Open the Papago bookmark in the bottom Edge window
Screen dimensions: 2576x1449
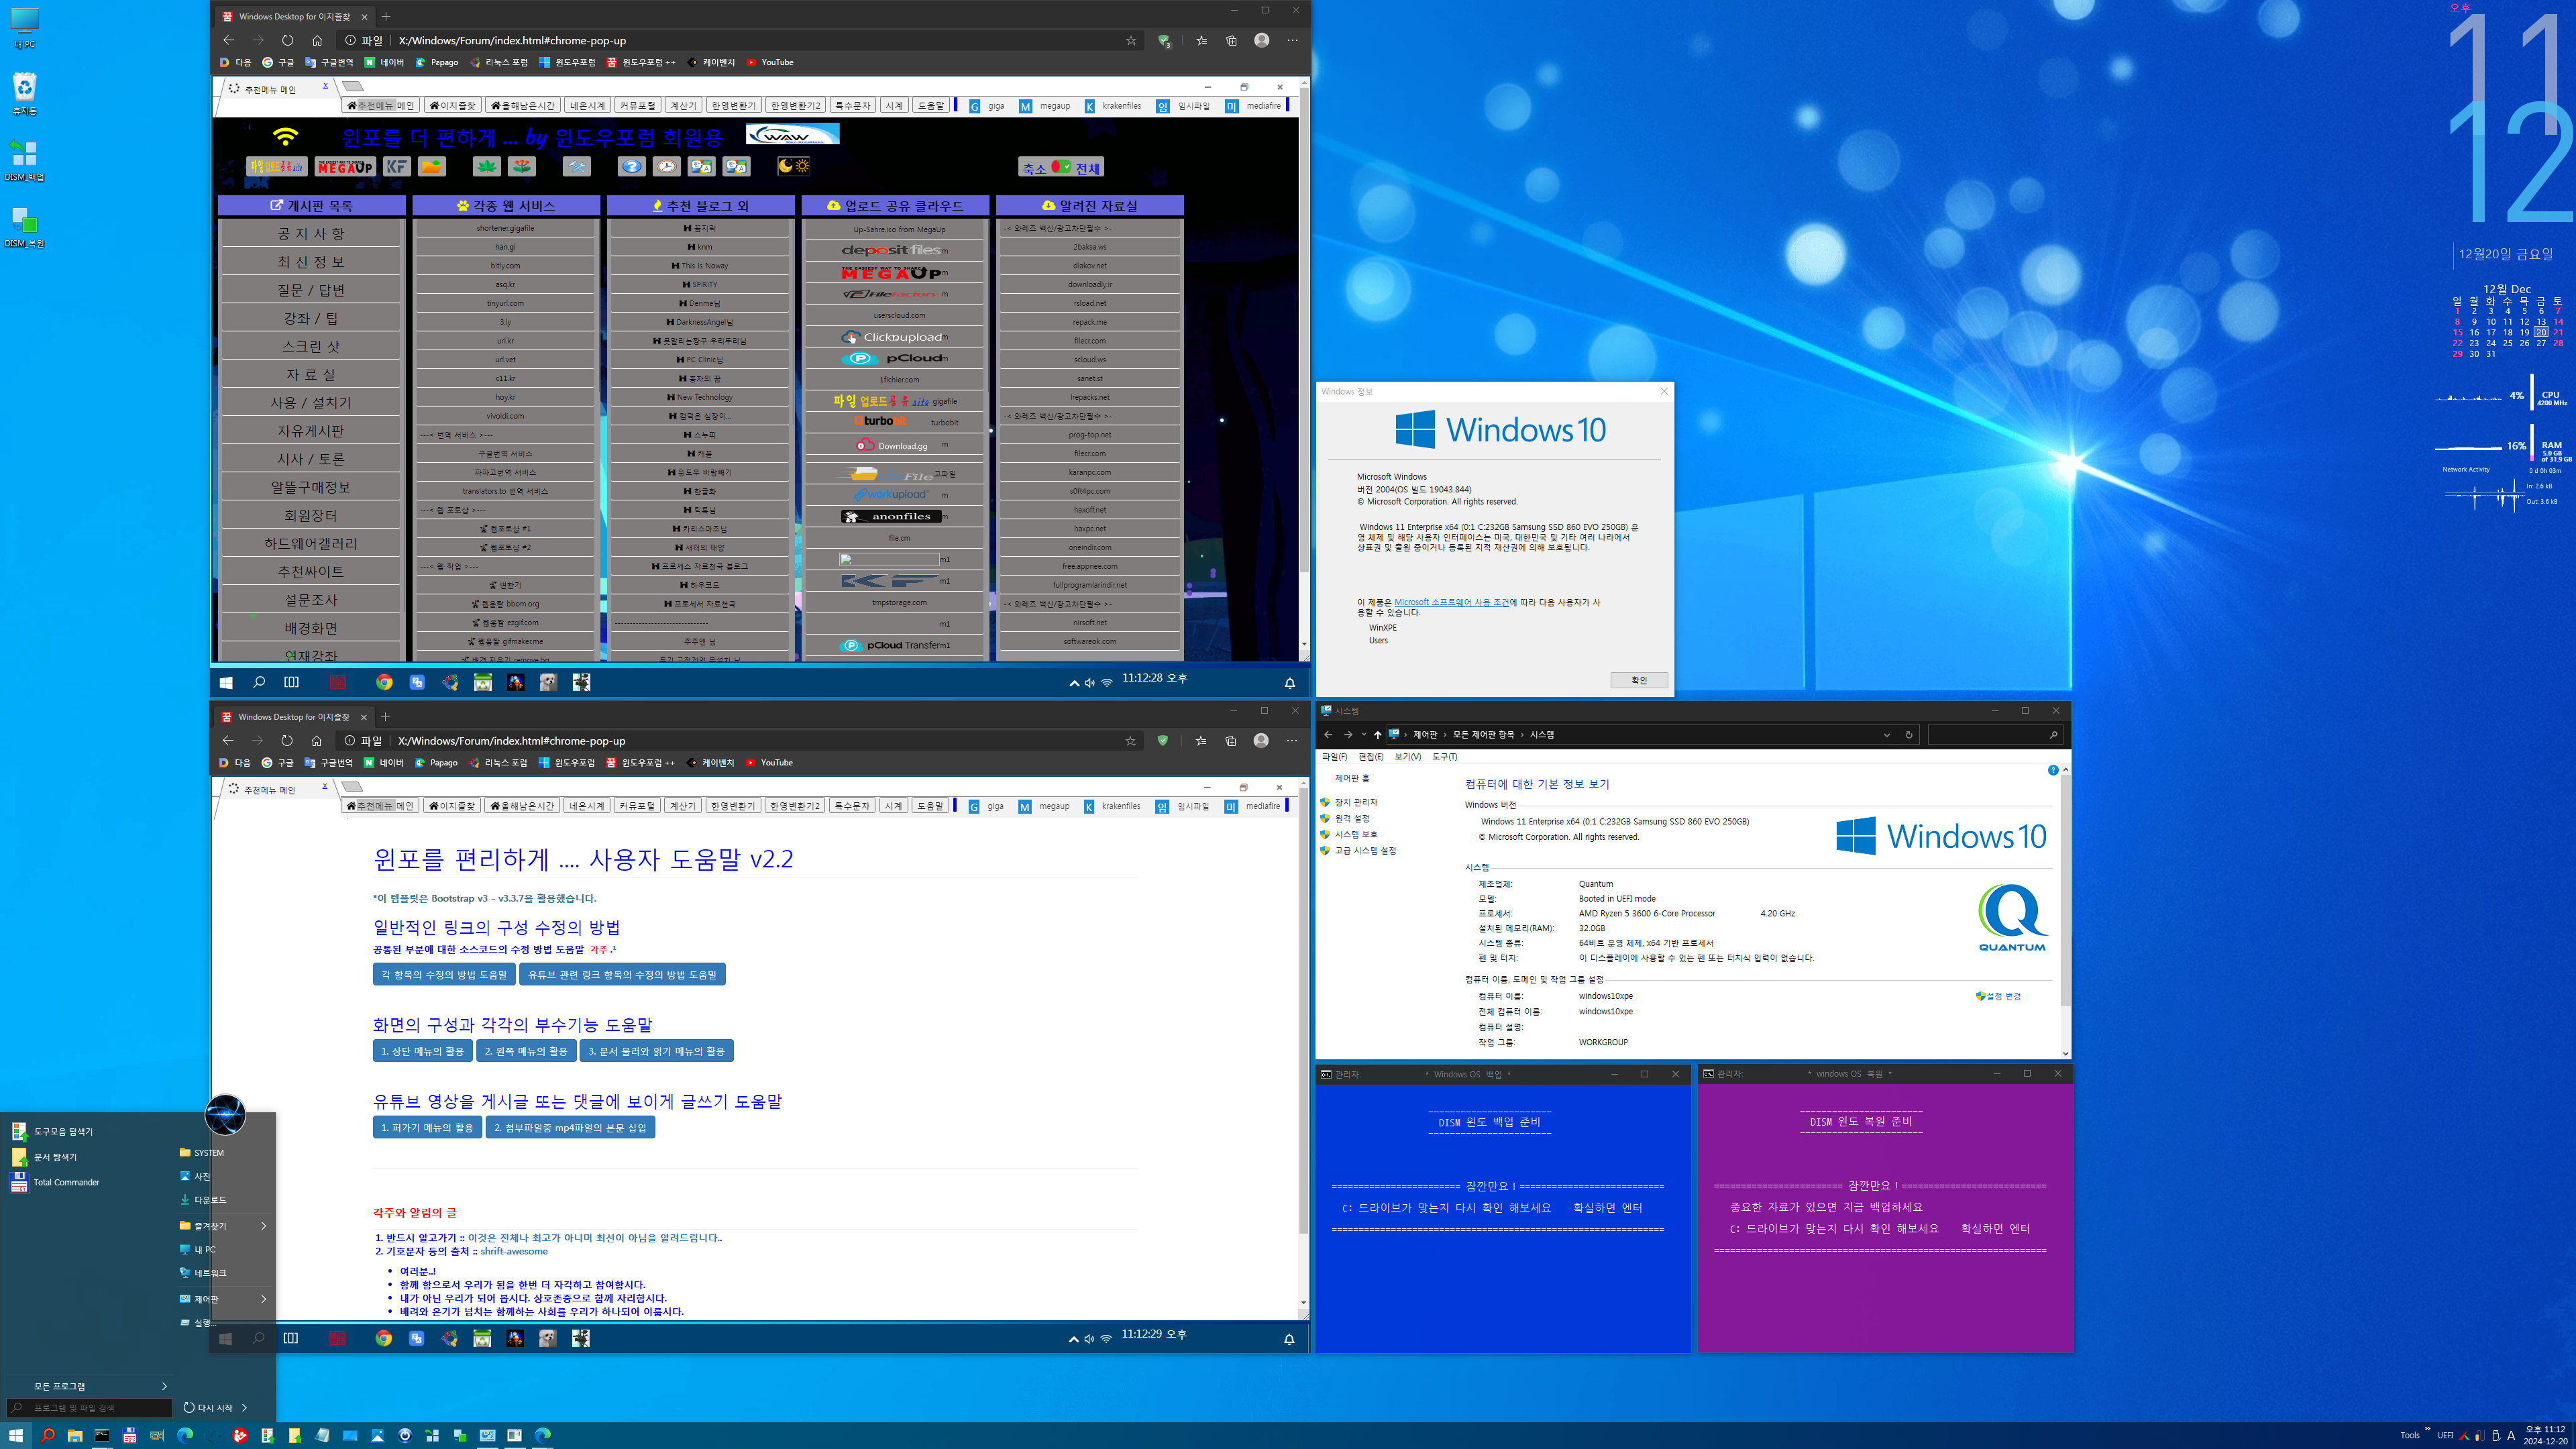coord(436,763)
